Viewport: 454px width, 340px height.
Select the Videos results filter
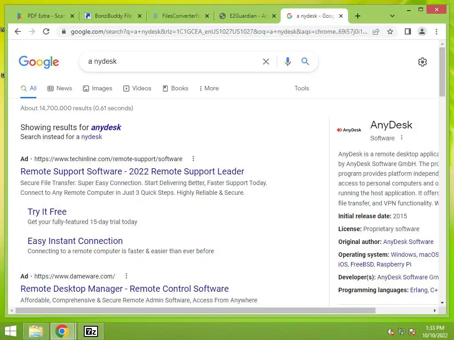pyautogui.click(x=137, y=88)
